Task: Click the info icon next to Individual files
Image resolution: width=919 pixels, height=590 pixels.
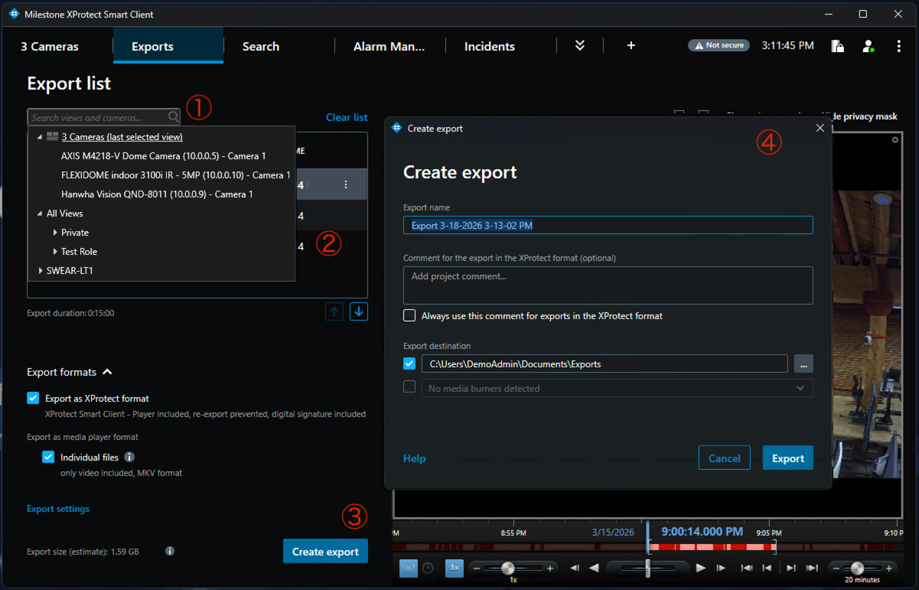Action: tap(129, 457)
